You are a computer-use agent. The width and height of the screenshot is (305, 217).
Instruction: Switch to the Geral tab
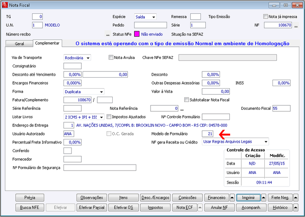(x=19, y=44)
